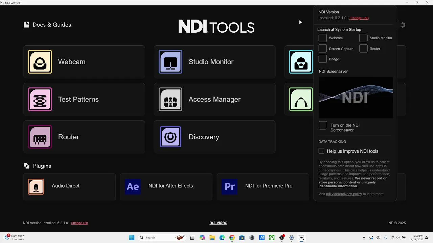This screenshot has width=433, height=243.
Task: Click the Docs & Guides document icon
Action: [26, 25]
